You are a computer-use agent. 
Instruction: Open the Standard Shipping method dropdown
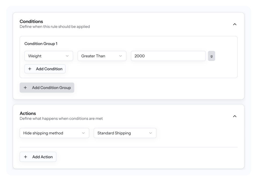click(125, 133)
